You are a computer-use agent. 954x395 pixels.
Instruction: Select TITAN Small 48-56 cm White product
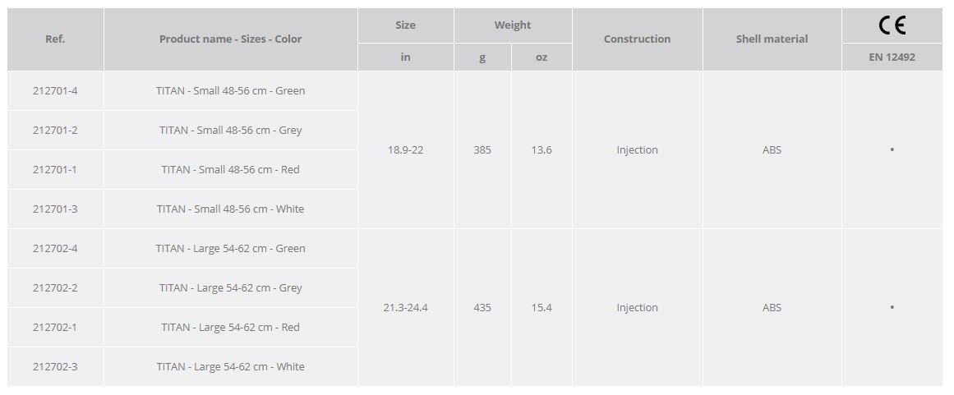(230, 209)
